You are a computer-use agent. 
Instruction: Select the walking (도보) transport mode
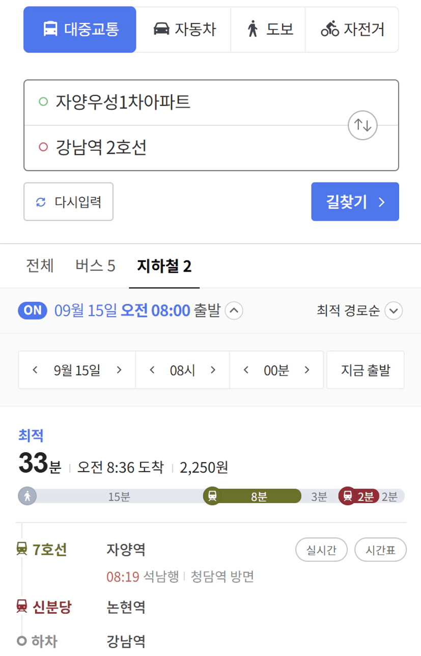tap(268, 30)
